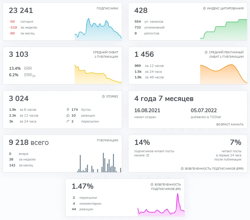Click help icon after подписчиков читают посты канала

click(x=148, y=156)
